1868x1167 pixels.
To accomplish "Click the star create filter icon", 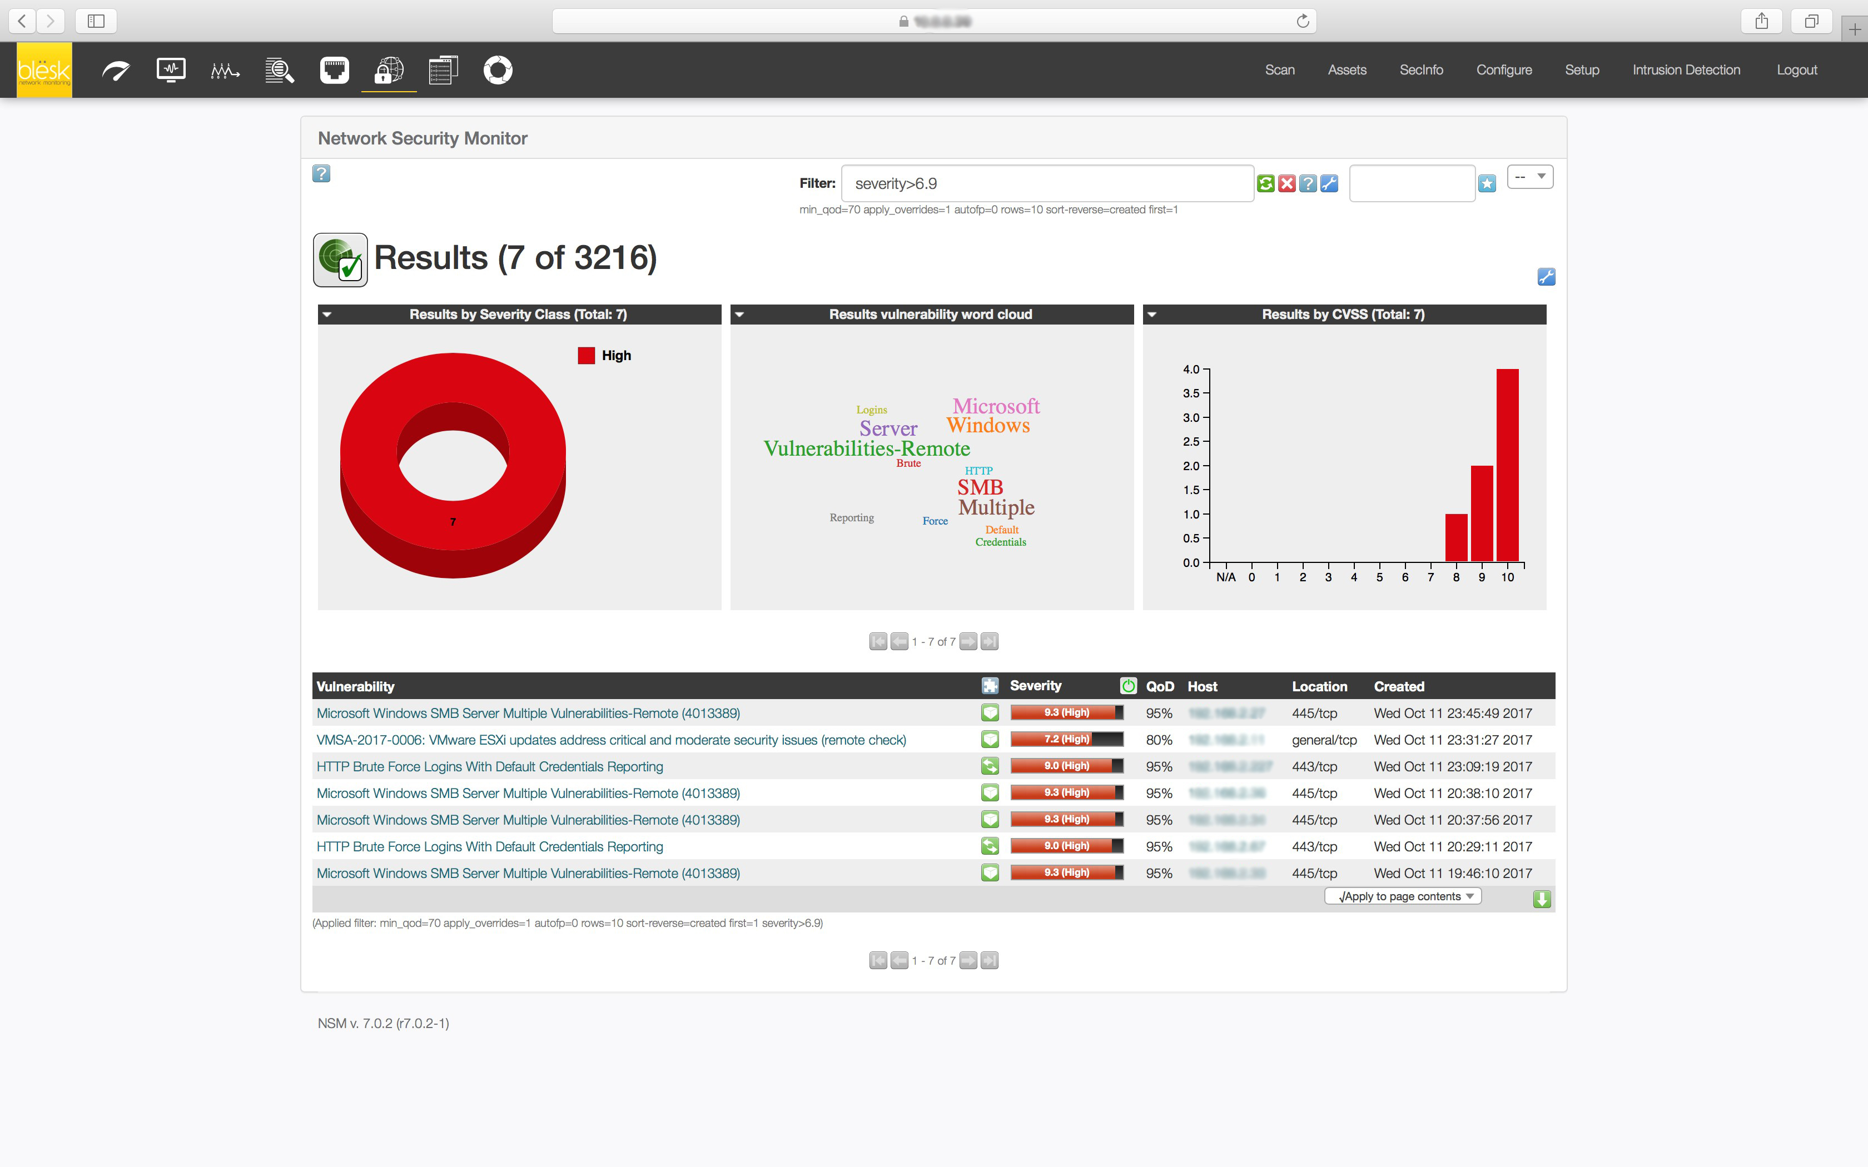I will click(x=1487, y=183).
